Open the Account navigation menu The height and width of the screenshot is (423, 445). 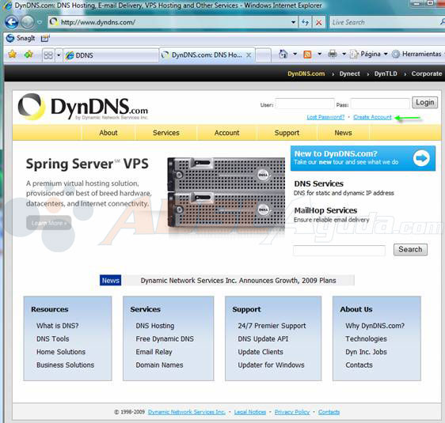(x=226, y=133)
